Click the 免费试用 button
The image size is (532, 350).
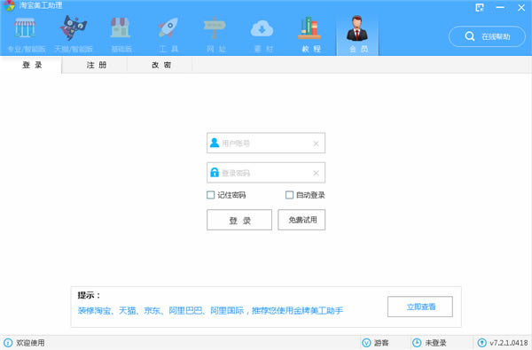click(301, 220)
